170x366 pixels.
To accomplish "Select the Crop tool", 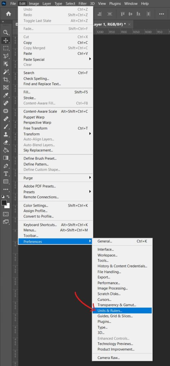I will point(6,80).
